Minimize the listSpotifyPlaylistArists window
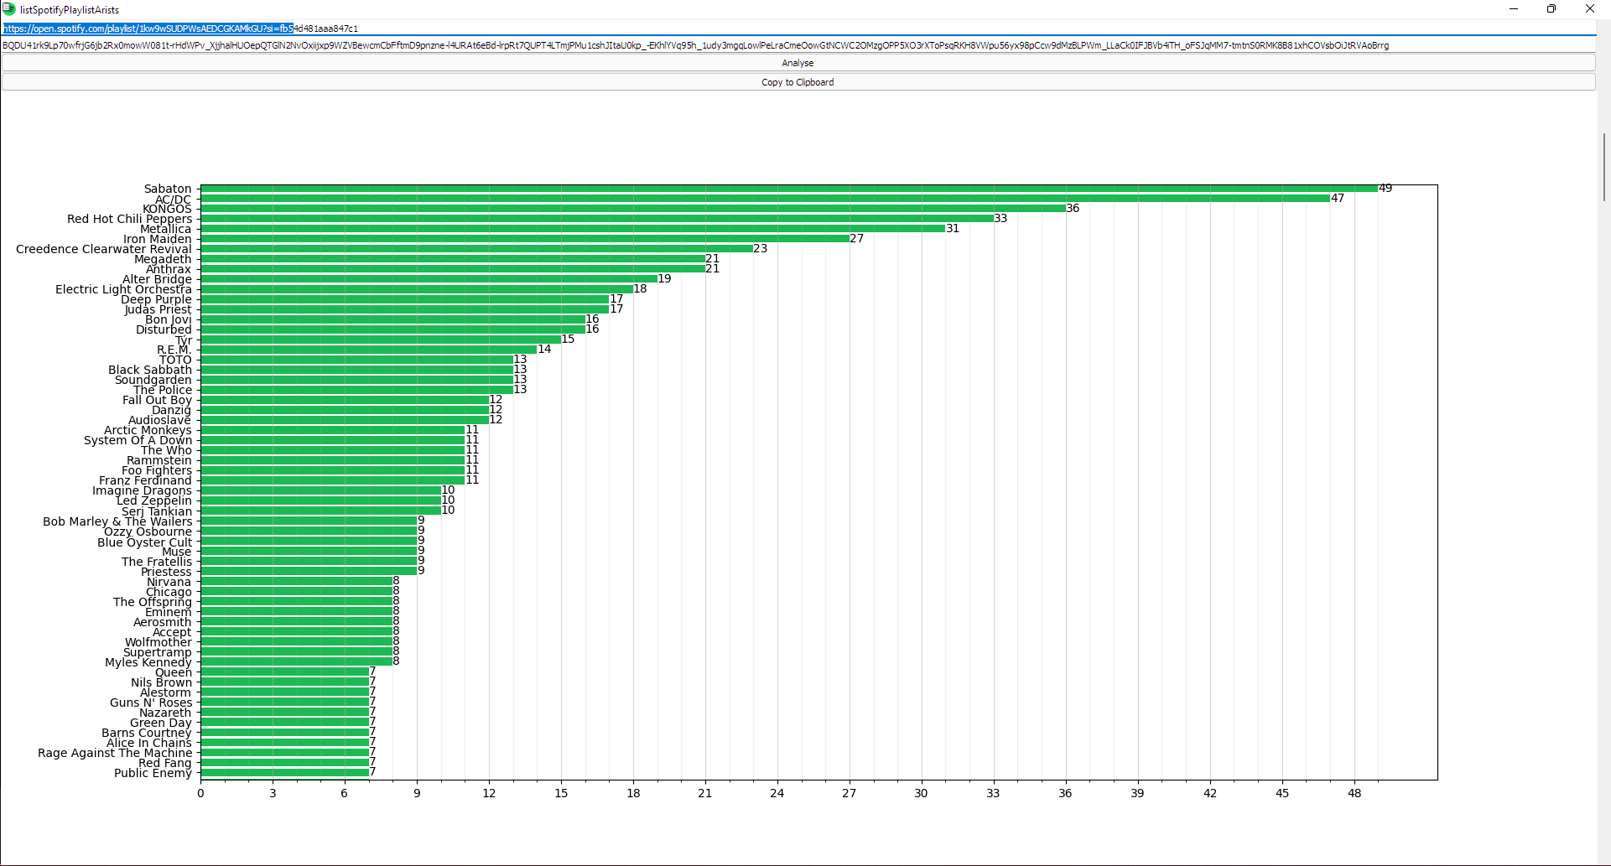Image resolution: width=1611 pixels, height=866 pixels. (x=1514, y=9)
